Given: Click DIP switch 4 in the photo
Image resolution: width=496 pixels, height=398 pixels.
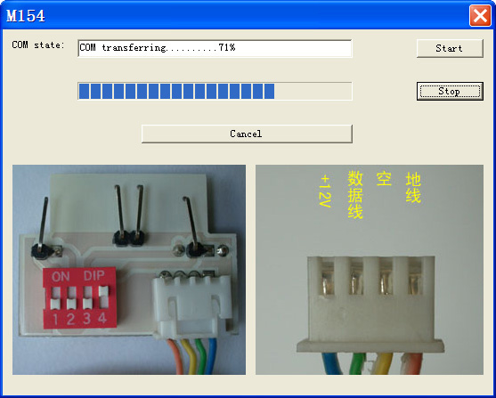Looking at the screenshot, I should click(x=104, y=297).
